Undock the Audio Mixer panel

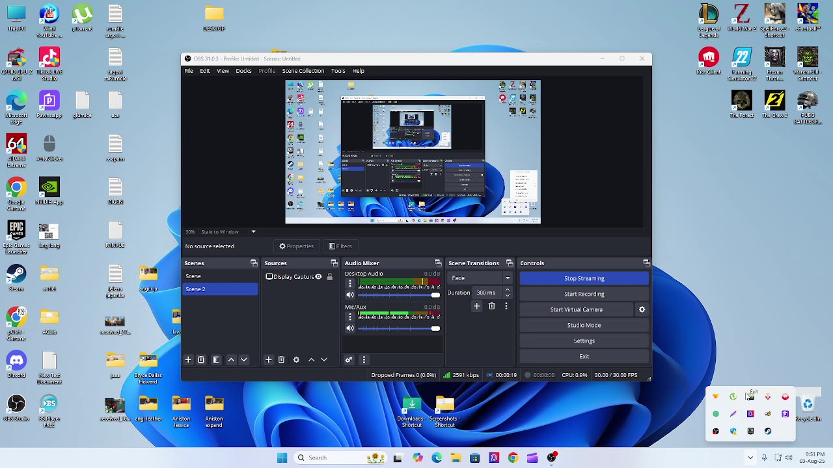tap(438, 263)
